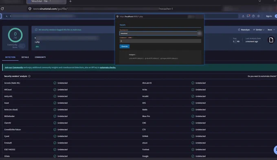Select the VirusTotal - File browser tab

point(46,2)
